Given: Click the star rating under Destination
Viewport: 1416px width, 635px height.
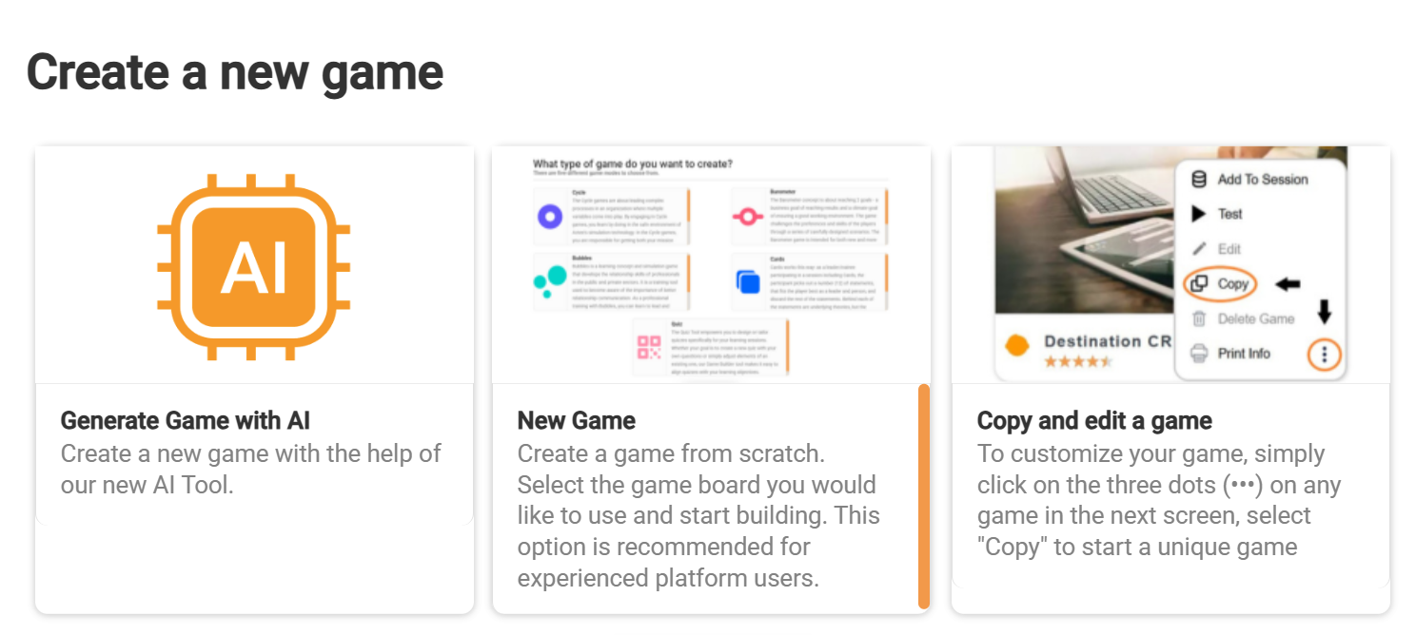Looking at the screenshot, I should (x=1077, y=362).
